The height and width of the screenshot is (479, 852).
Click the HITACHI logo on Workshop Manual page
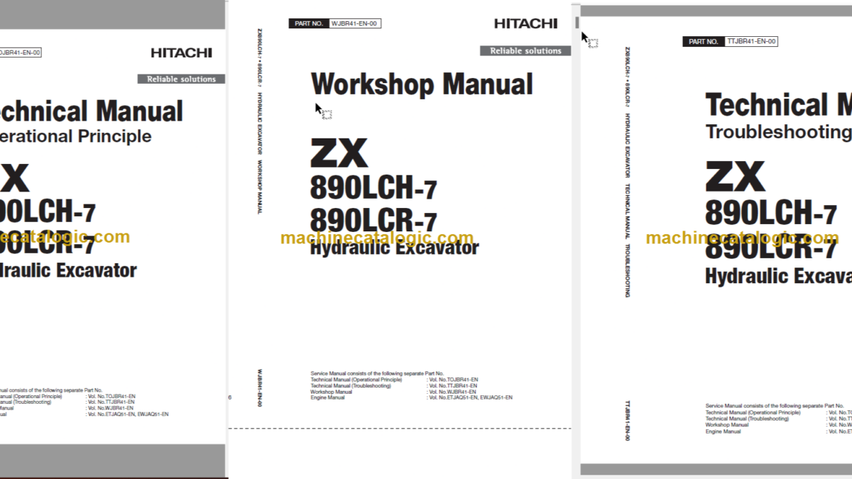pos(526,23)
